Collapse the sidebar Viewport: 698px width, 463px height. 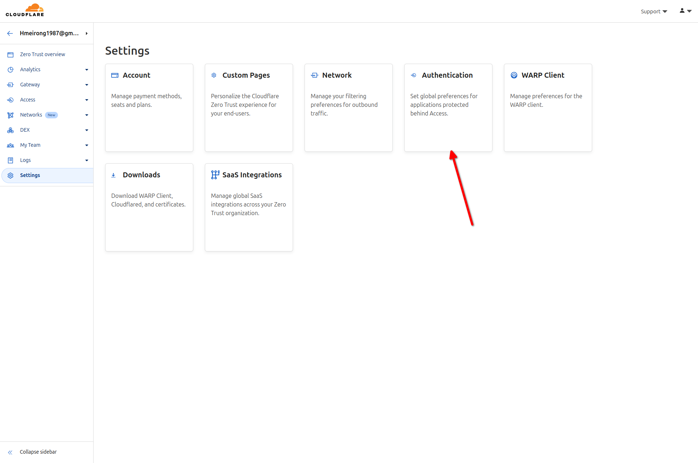click(38, 451)
